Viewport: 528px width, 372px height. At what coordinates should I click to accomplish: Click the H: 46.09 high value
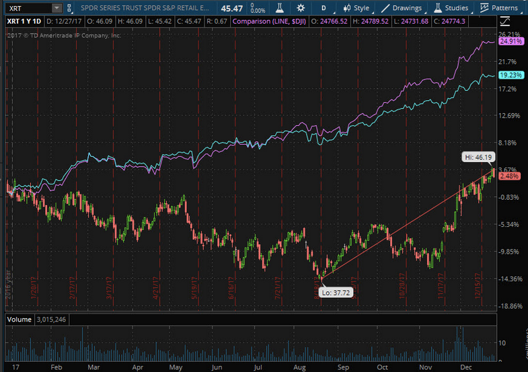[x=130, y=22]
